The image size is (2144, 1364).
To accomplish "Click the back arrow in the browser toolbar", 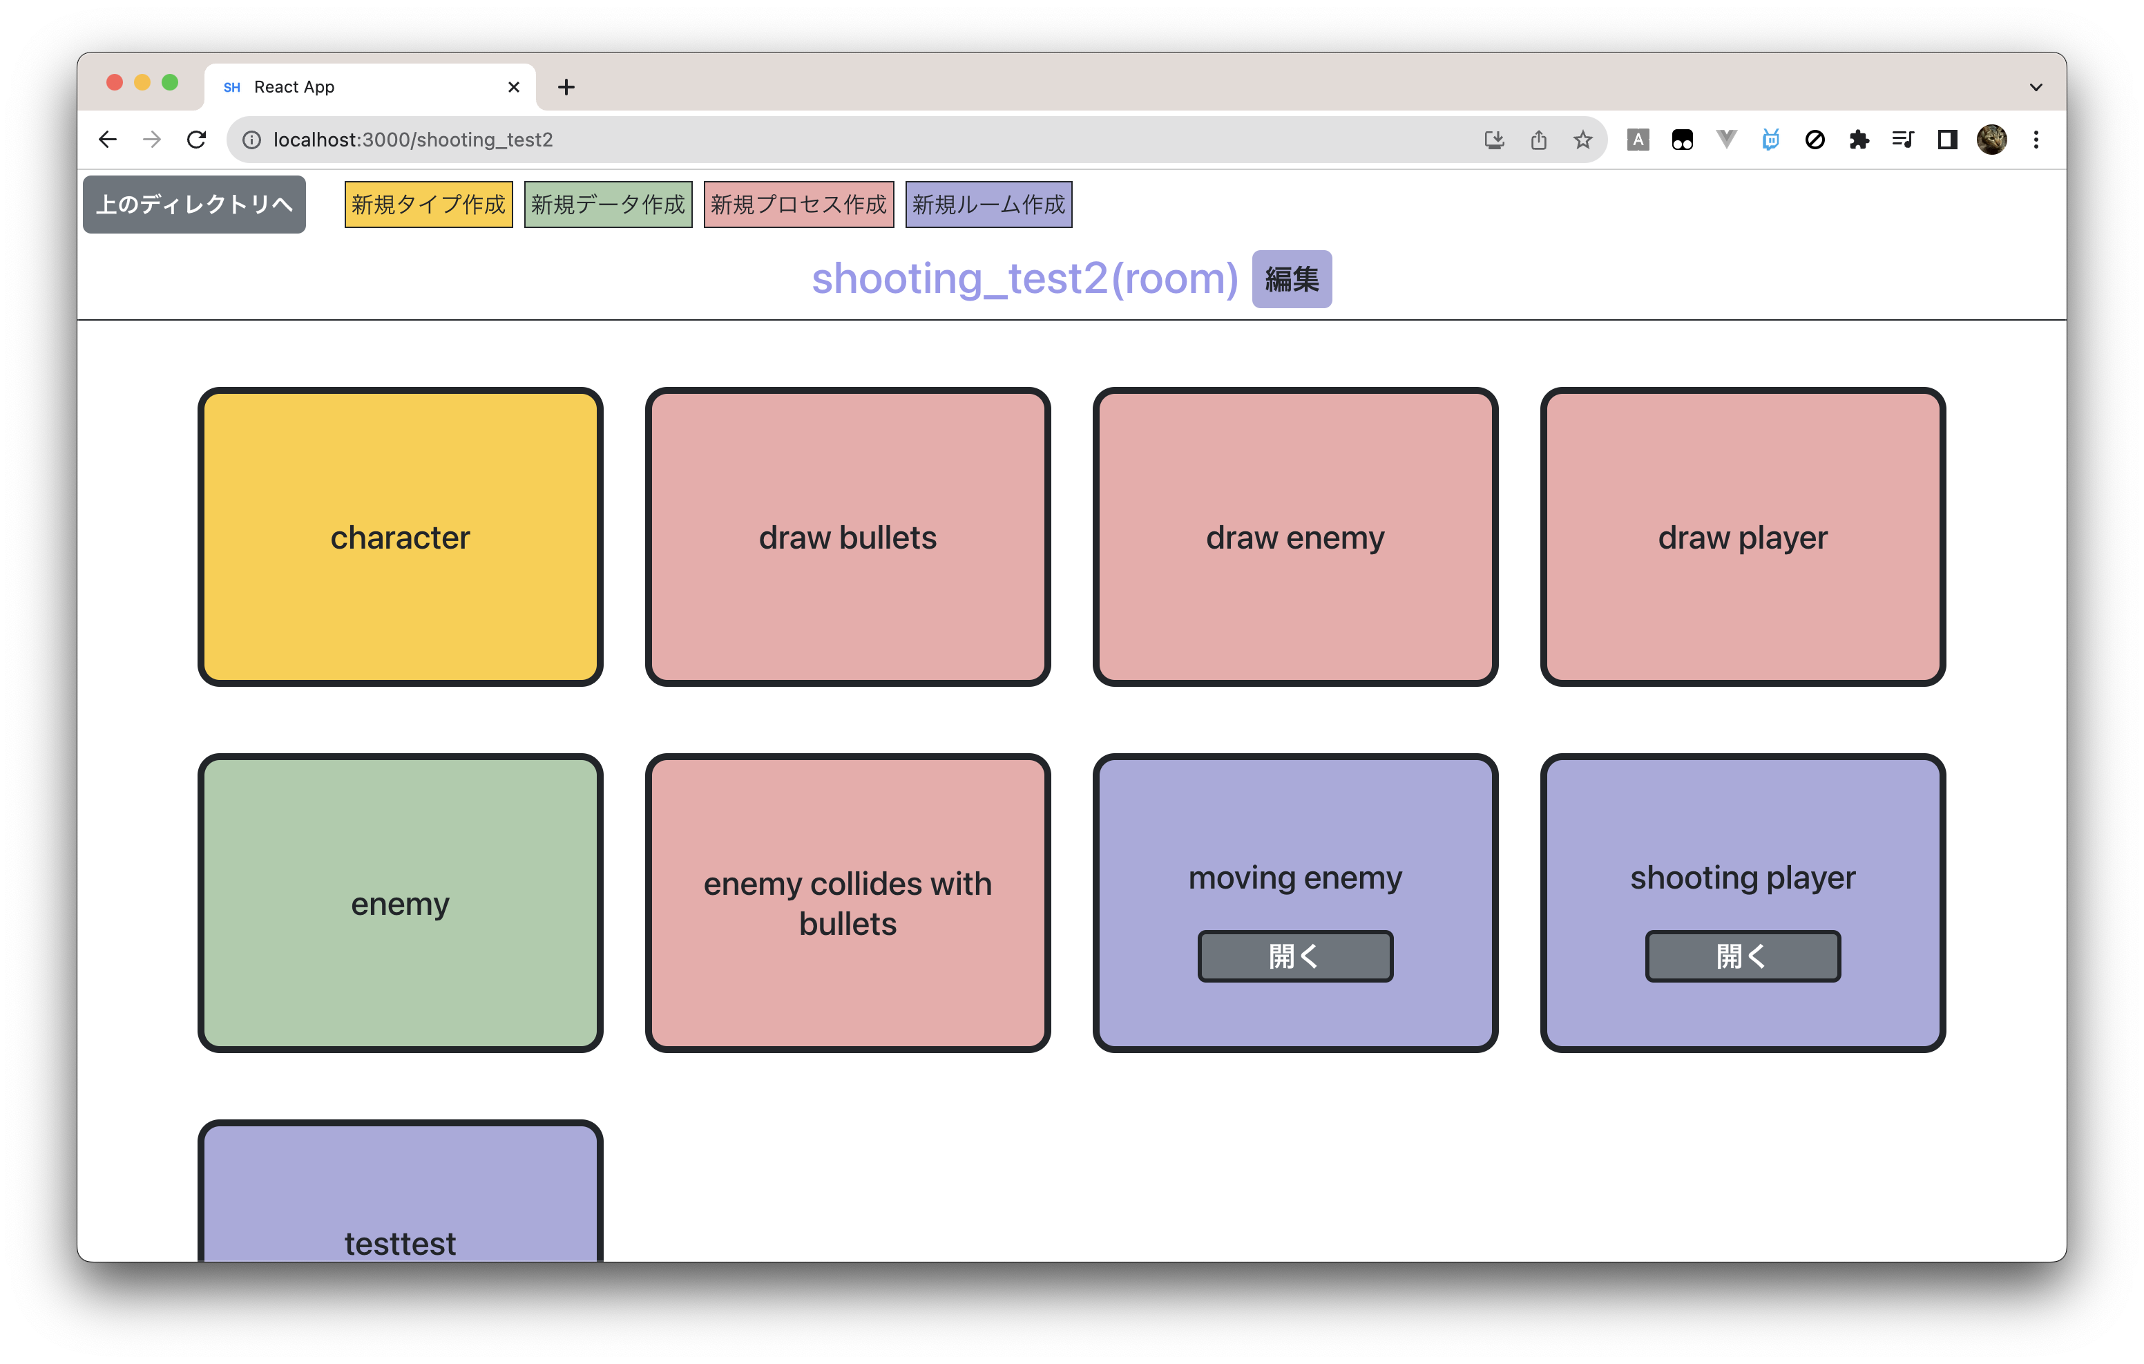I will 108,140.
